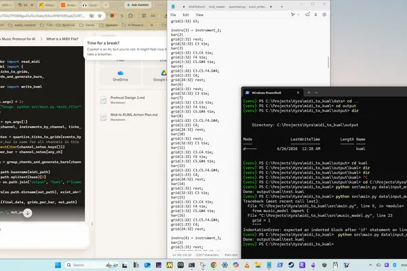Switch to the midi_reader tab in Notepad

point(217,7)
